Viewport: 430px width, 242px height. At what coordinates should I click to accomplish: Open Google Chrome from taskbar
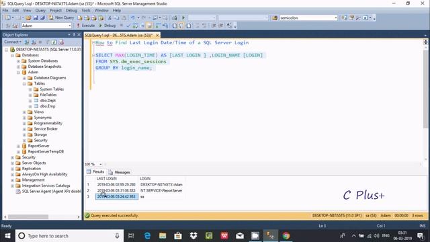click(x=286, y=236)
